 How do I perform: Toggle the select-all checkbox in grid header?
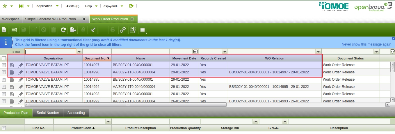click(x=4, y=58)
